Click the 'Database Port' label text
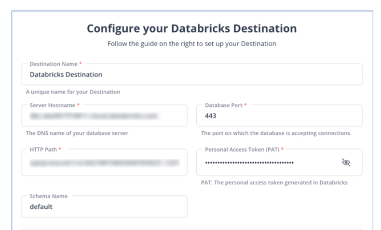 [x=224, y=105]
